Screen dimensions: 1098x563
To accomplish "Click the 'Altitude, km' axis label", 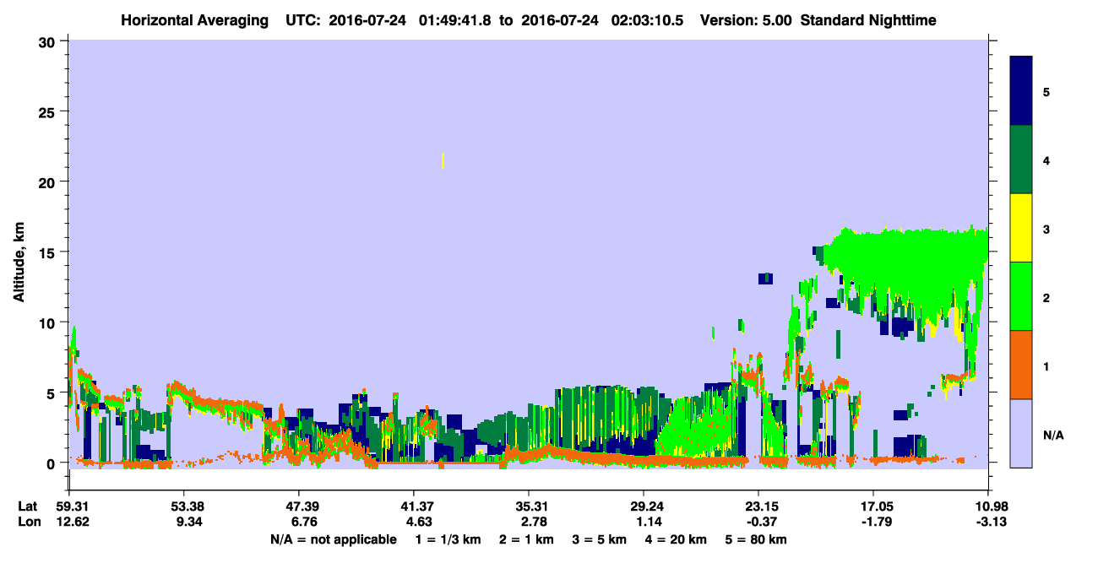I will pyautogui.click(x=19, y=263).
